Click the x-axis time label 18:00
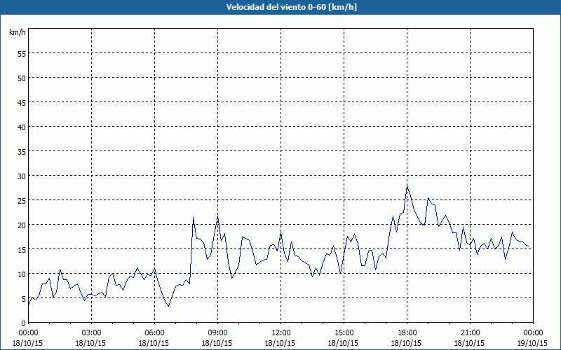Screen dimensions: 561x350 click(407, 333)
